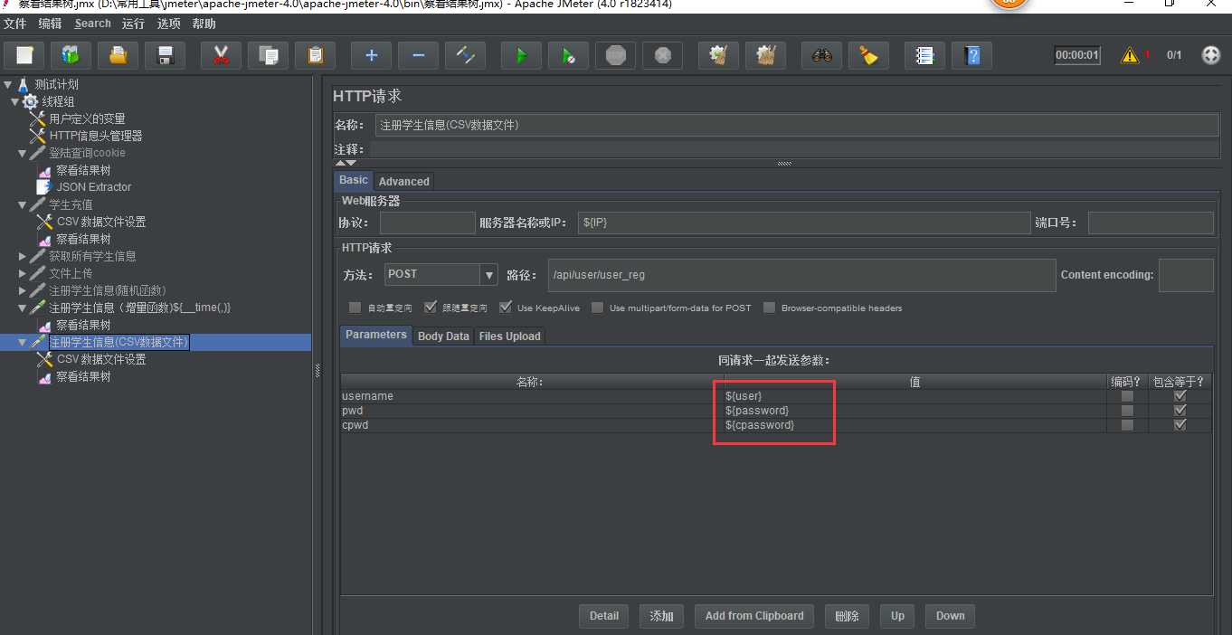Viewport: 1232px width, 635px height.
Task: Click the ${password} value cell
Action: point(915,411)
